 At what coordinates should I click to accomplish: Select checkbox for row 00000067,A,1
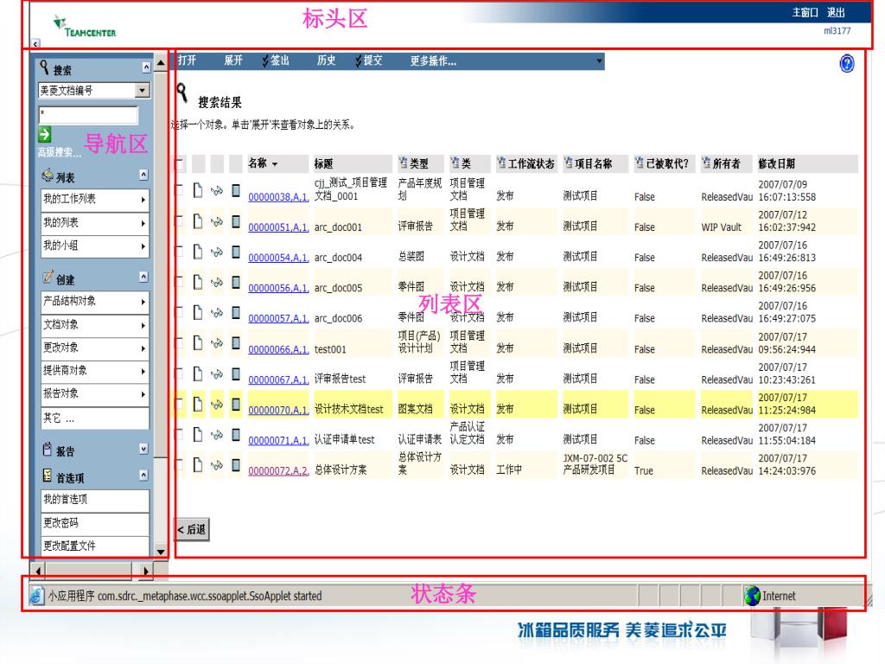click(179, 373)
